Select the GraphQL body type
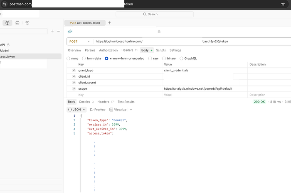The height and width of the screenshot is (193, 291). [x=181, y=59]
